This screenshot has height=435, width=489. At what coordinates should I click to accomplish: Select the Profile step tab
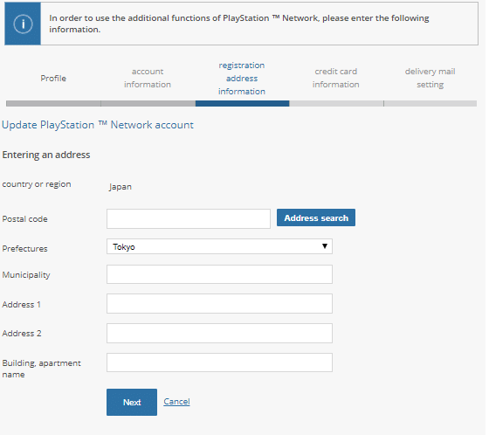click(x=53, y=78)
